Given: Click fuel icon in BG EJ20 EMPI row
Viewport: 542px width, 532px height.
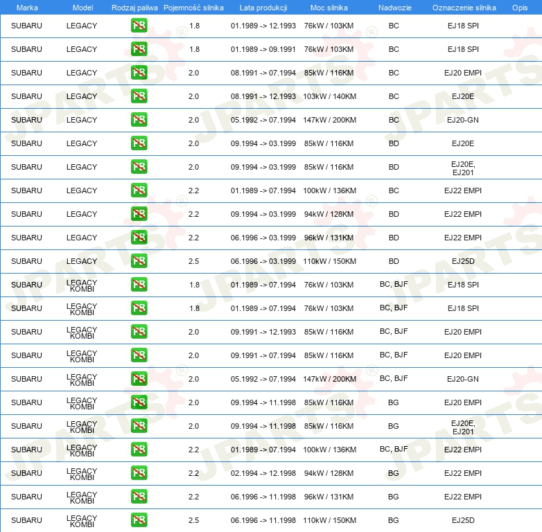Looking at the screenshot, I should (x=139, y=402).
